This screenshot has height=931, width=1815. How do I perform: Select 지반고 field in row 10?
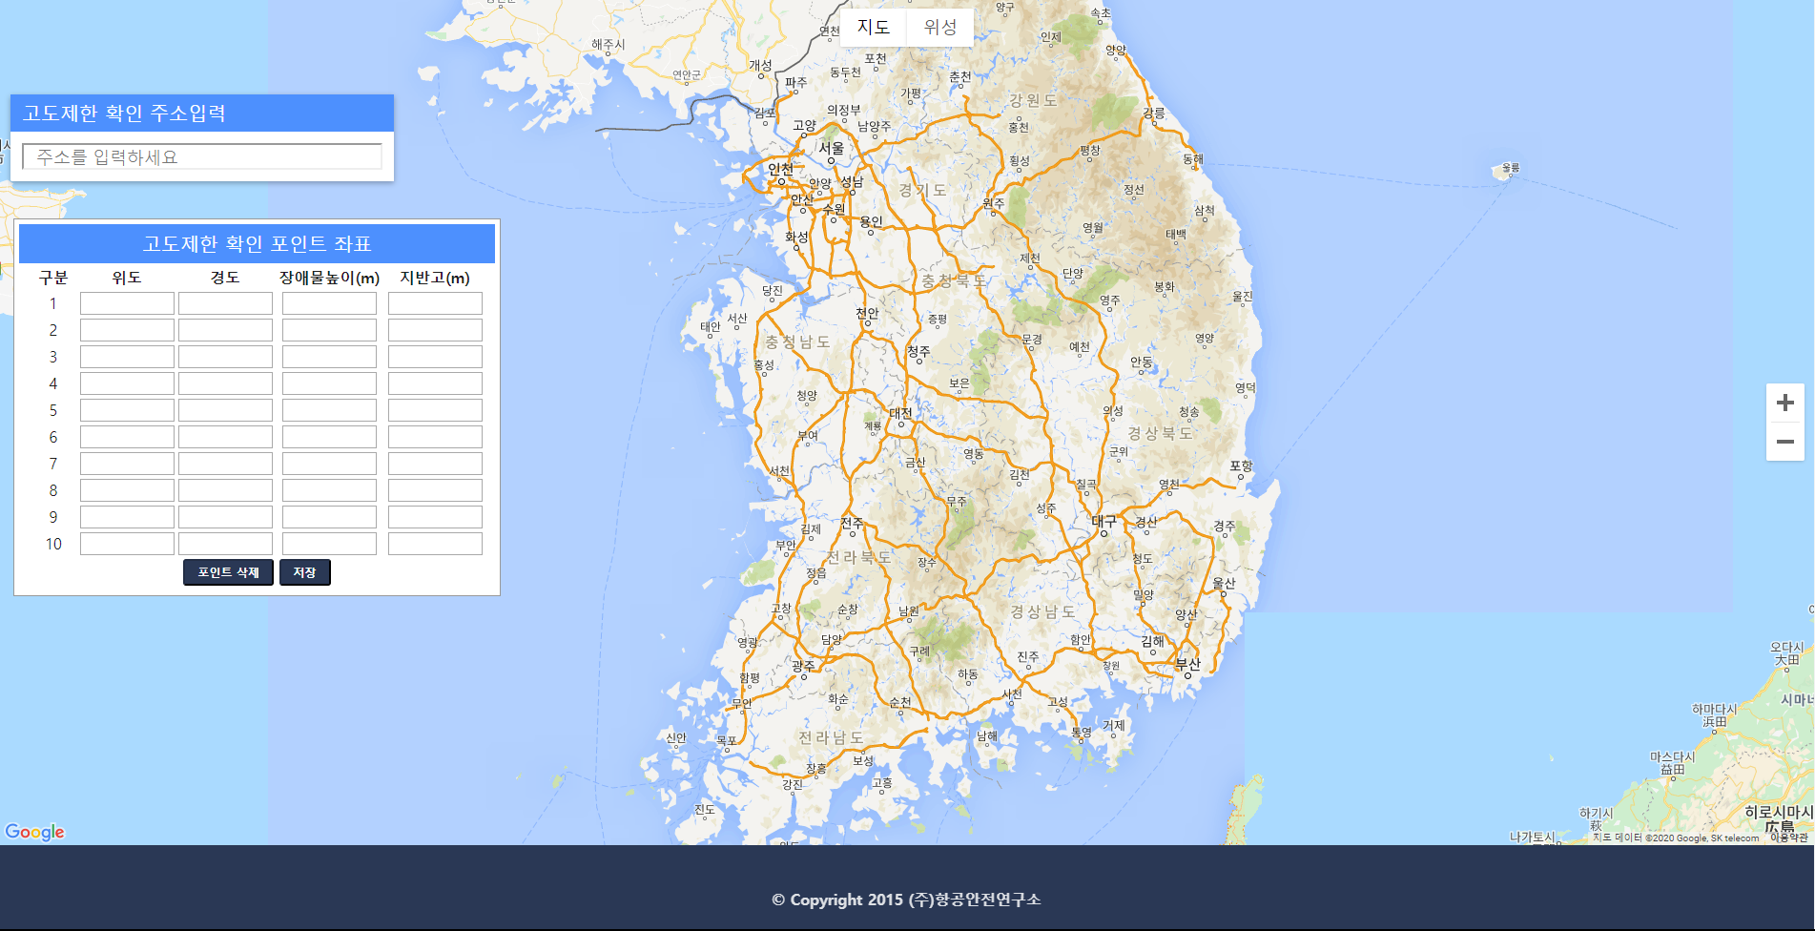pos(435,544)
